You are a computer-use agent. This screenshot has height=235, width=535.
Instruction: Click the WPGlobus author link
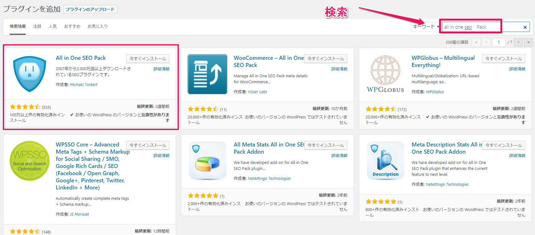pyautogui.click(x=435, y=92)
